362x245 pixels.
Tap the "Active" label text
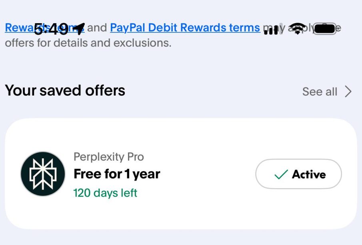(309, 174)
